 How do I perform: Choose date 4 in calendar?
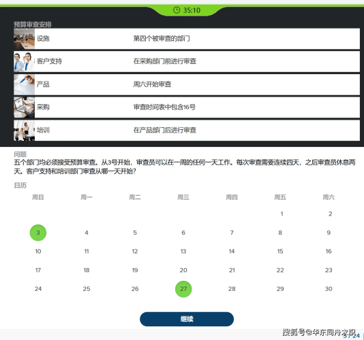[x=87, y=233]
